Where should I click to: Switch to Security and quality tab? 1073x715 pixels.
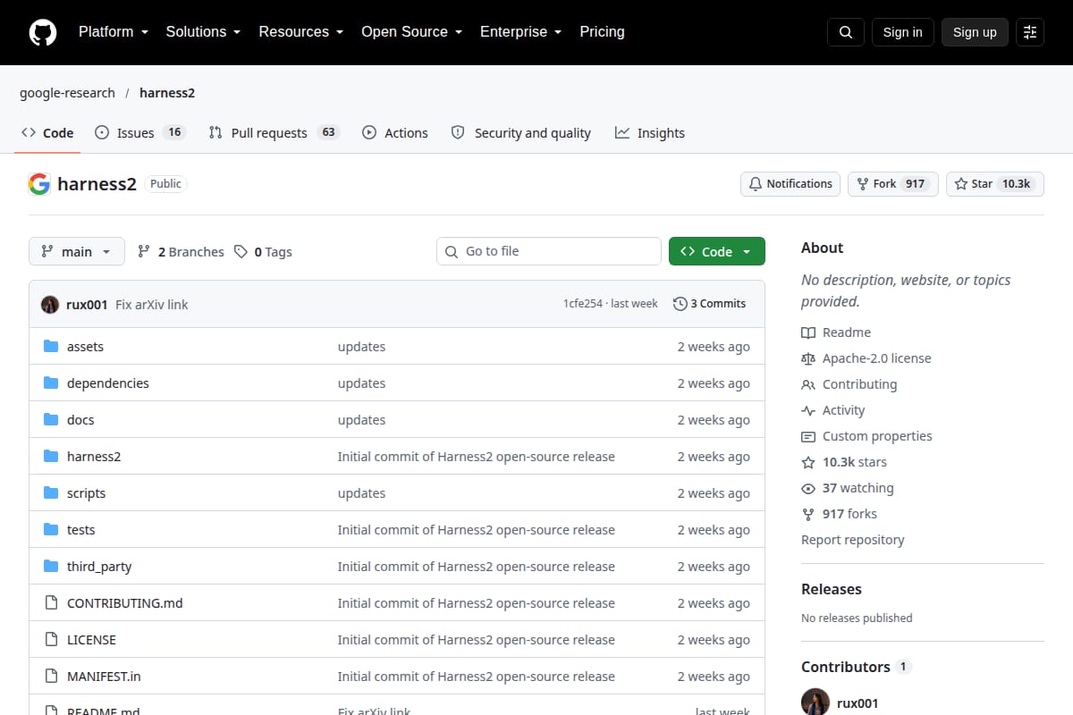click(520, 133)
